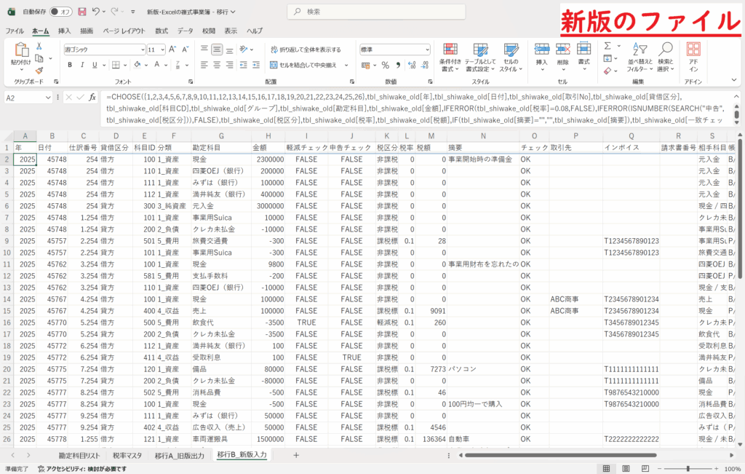Click セルを結合して中央揃え merge button
745x474 pixels.
pos(308,65)
